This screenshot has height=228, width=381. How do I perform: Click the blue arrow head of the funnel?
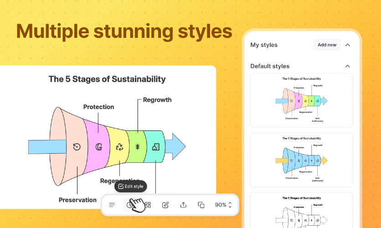175,146
